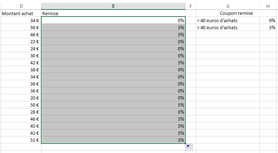Click the Coupon remise title cell
The height and width of the screenshot is (153, 278).
[x=236, y=13]
